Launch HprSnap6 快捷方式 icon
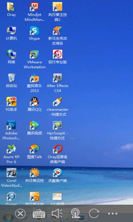 coord(57,125)
